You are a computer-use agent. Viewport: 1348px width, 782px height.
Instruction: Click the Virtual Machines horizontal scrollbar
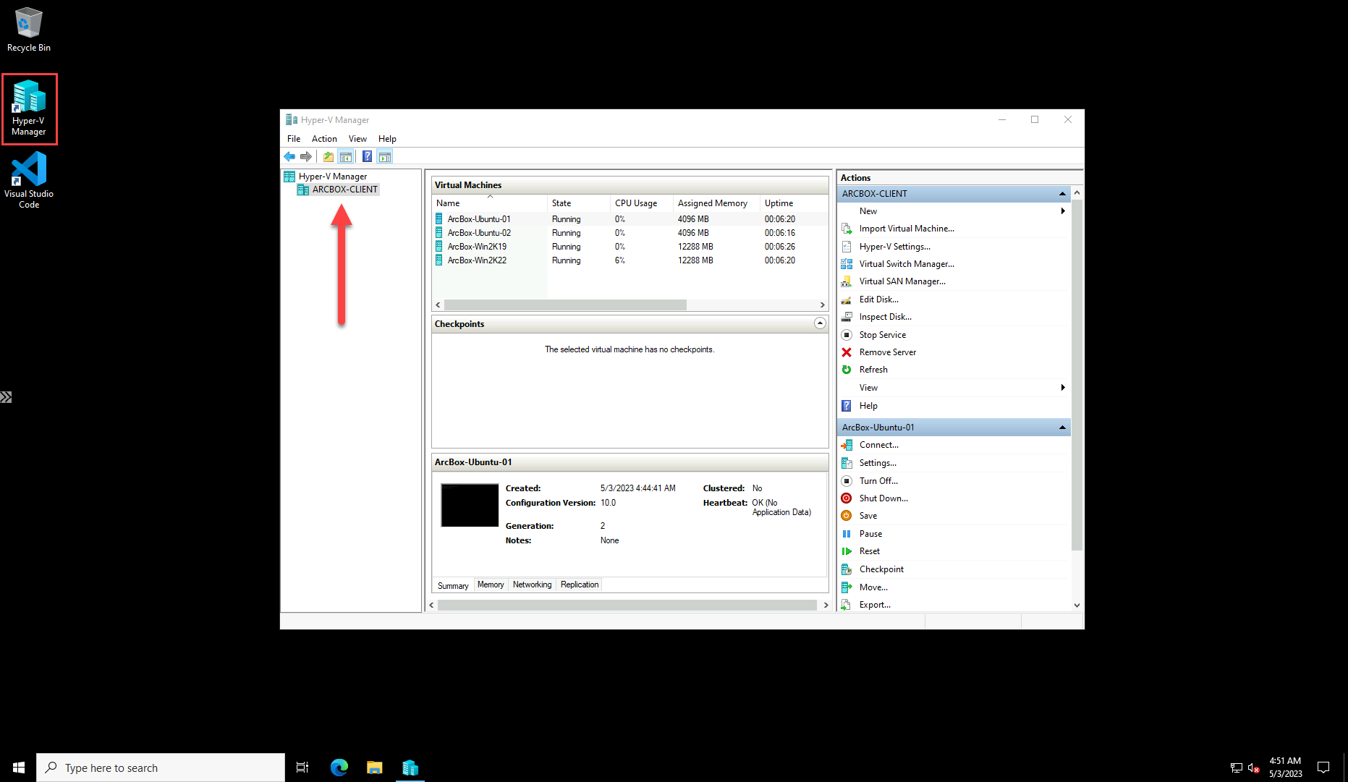point(565,305)
